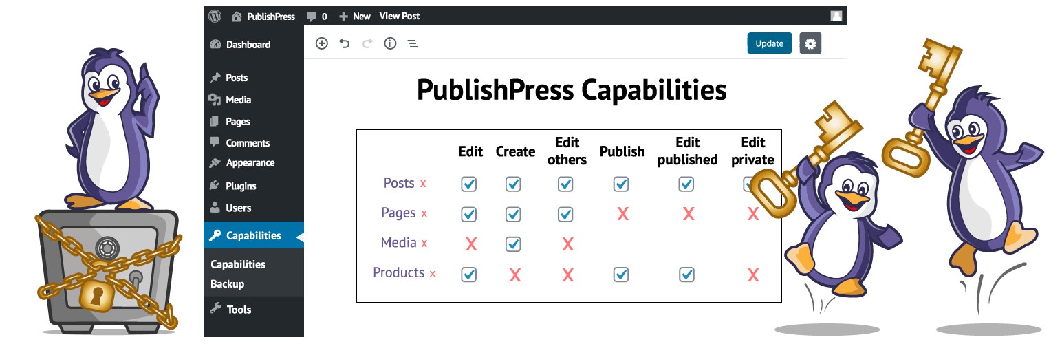The height and width of the screenshot is (344, 1062).
Task: Click the Update button
Action: [769, 43]
